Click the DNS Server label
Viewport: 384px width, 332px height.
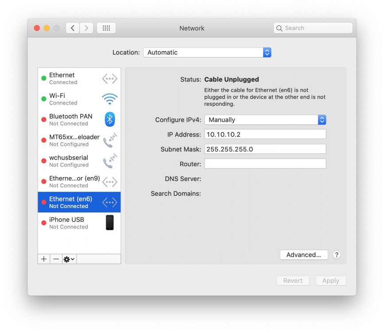point(183,179)
